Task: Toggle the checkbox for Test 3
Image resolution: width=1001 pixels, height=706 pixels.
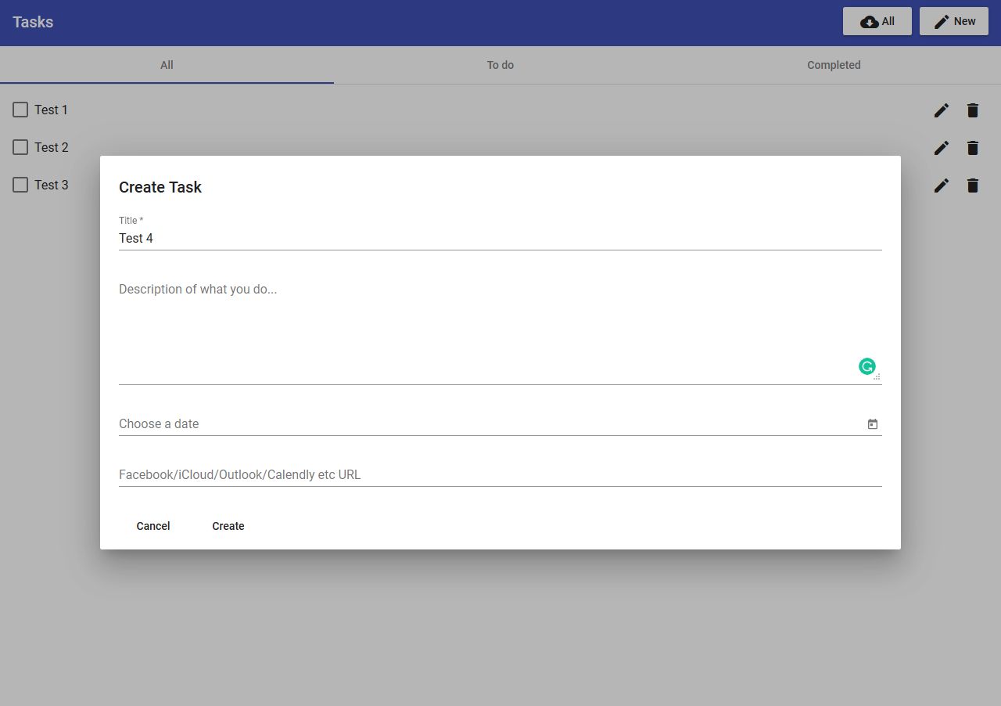Action: [20, 185]
